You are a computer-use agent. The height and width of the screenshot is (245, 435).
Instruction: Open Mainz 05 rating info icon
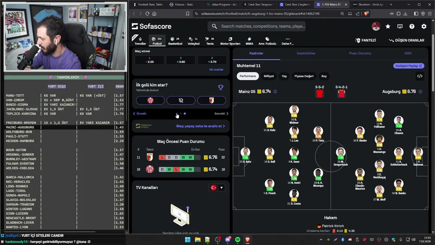(275, 92)
